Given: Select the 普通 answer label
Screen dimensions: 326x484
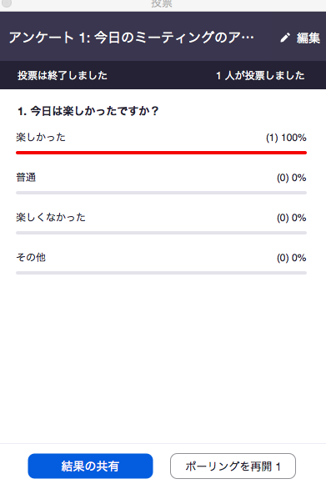Looking at the screenshot, I should point(26,177).
